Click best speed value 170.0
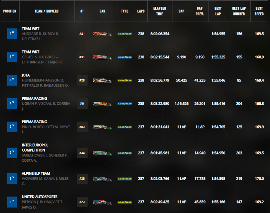The image size is (270, 213). pos(259,179)
